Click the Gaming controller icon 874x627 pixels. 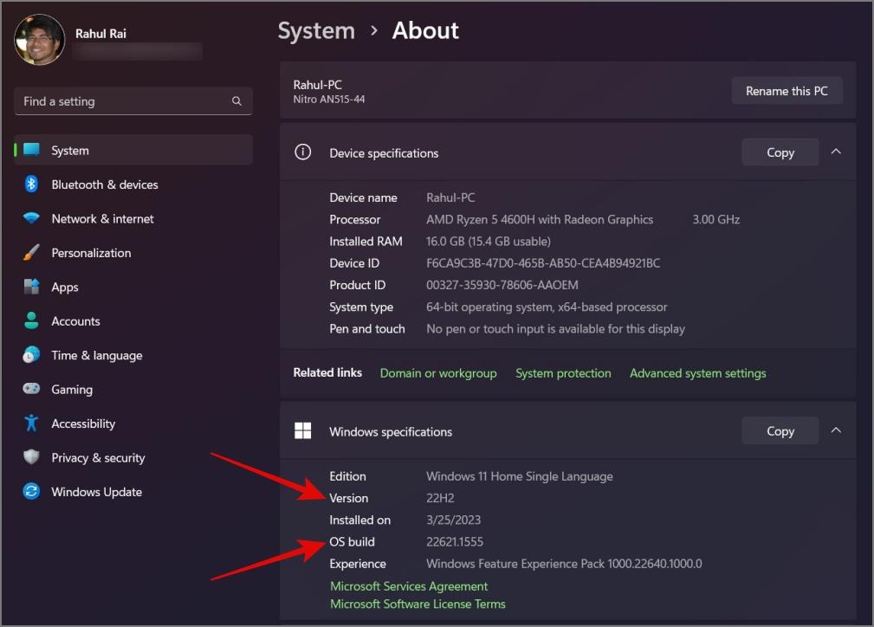(x=31, y=389)
